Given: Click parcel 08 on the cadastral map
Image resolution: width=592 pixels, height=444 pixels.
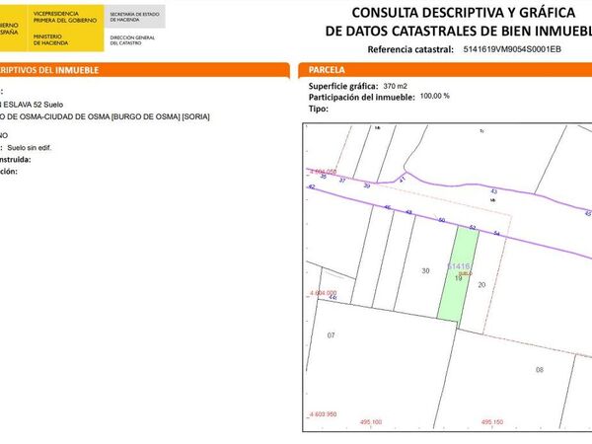Looking at the screenshot, I should (540, 370).
